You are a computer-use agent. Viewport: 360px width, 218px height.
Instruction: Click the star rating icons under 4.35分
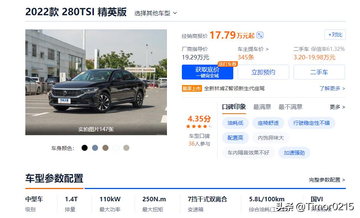pyautogui.click(x=198, y=126)
